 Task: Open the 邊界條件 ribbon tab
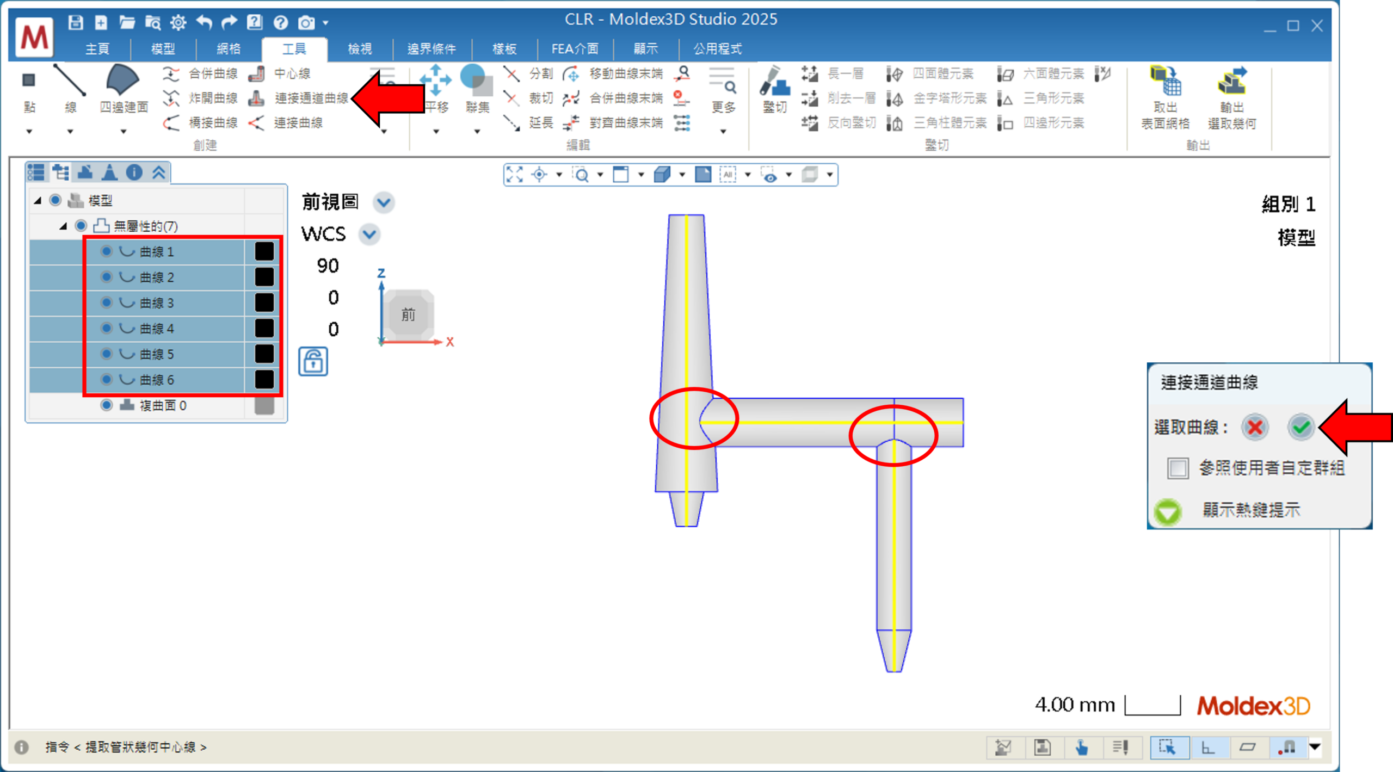pos(431,49)
